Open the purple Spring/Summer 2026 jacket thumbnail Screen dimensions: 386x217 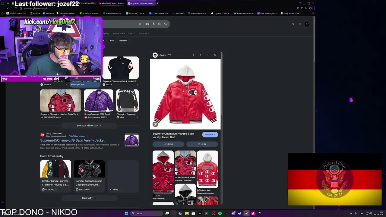[99, 100]
